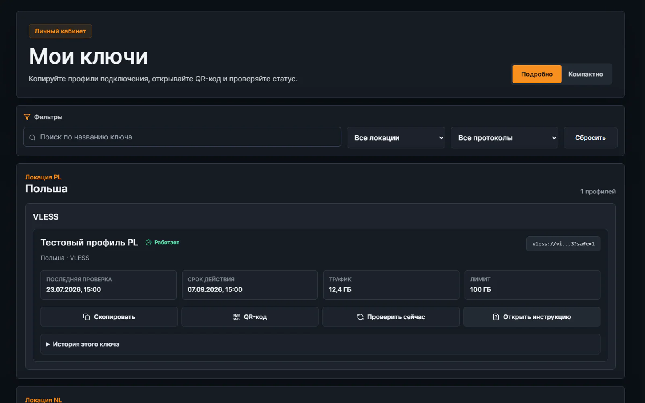This screenshot has height=403, width=645.
Task: Click the 12,4 ГБ traffic value
Action: [340, 290]
